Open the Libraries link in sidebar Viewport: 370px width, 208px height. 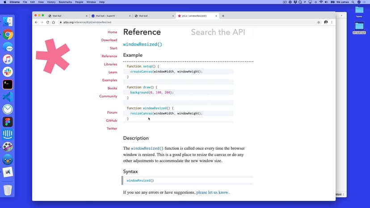tap(110, 64)
